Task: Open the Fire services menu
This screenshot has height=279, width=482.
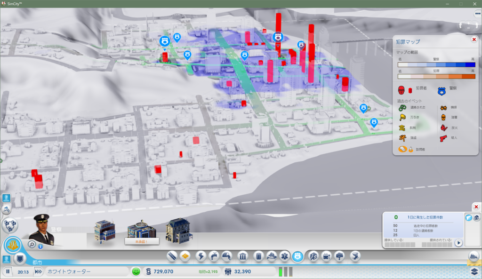Action: pos(272,256)
